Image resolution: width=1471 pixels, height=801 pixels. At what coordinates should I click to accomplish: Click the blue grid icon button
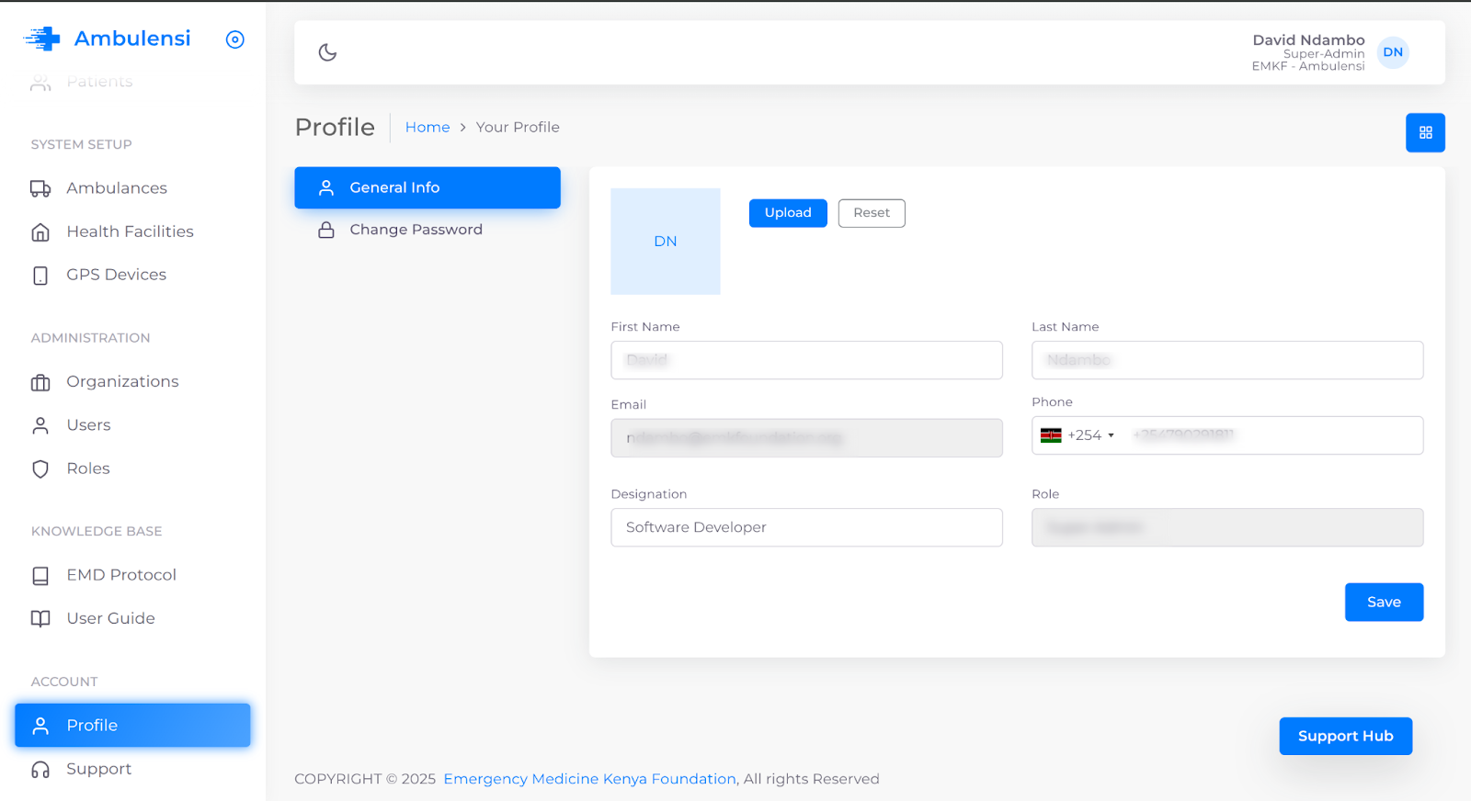[x=1425, y=133]
